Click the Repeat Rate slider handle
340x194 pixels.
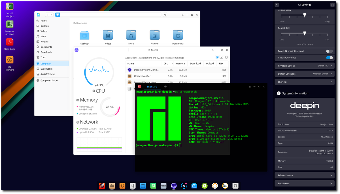pos(305,33)
